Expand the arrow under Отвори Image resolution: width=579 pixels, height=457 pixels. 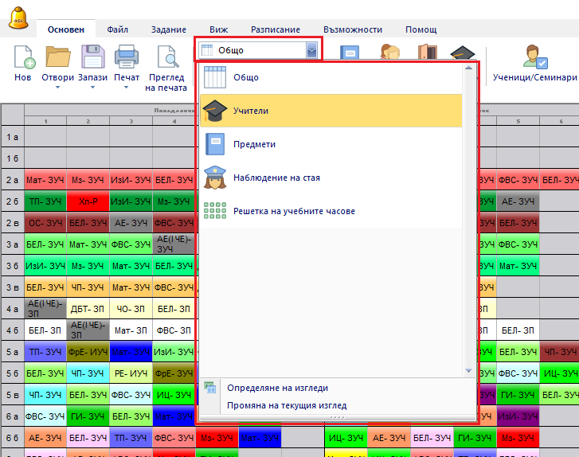pos(58,88)
